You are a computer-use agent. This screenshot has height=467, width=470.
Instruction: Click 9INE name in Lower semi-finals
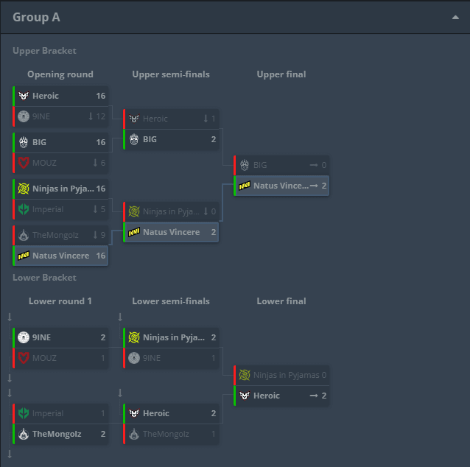coord(152,358)
